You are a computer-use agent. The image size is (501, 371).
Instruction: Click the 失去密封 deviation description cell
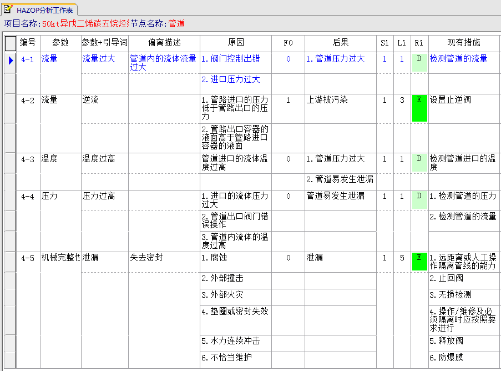pyautogui.click(x=164, y=262)
